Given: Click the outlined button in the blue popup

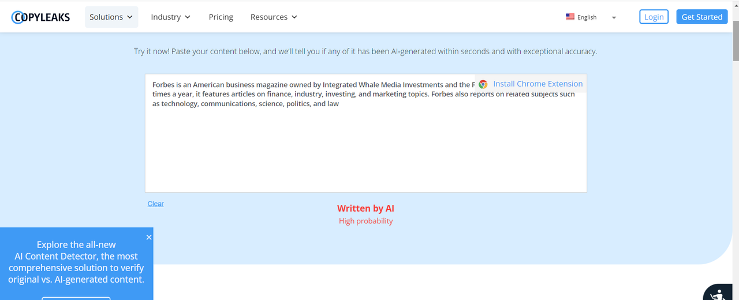Looking at the screenshot, I should 76,298.
